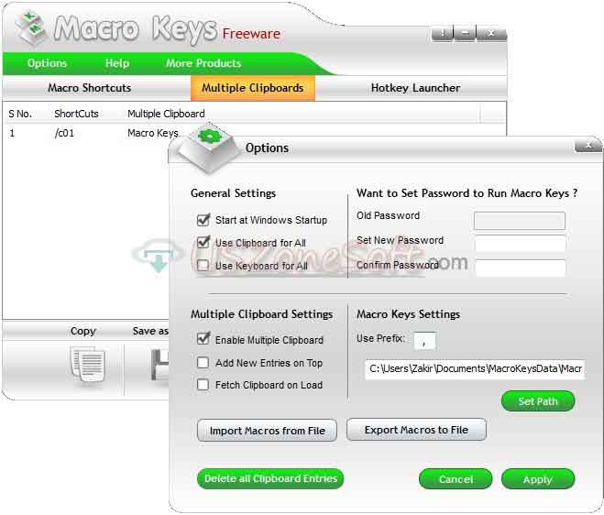Image resolution: width=604 pixels, height=515 pixels.
Task: Click the Confirm Password field
Action: 520,268
